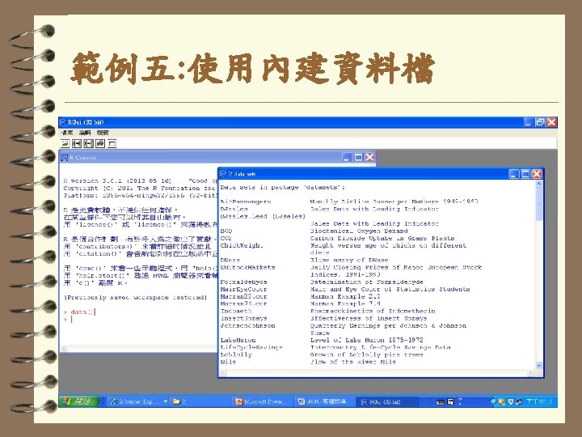Maximize the R data sets window

525,174
